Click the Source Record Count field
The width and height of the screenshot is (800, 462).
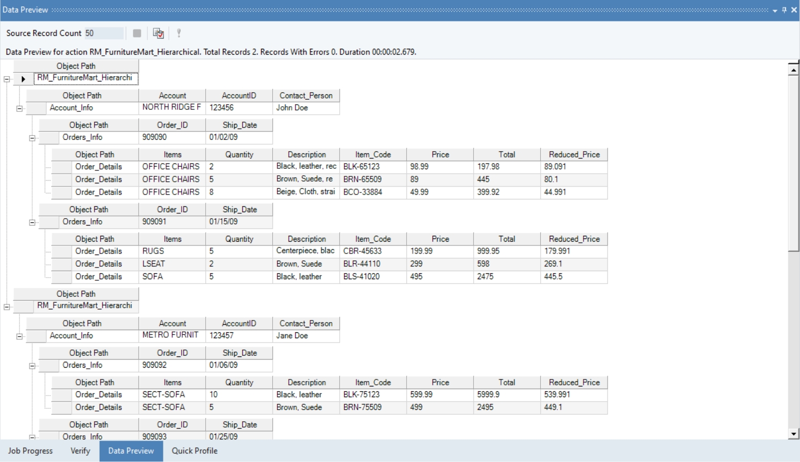104,33
